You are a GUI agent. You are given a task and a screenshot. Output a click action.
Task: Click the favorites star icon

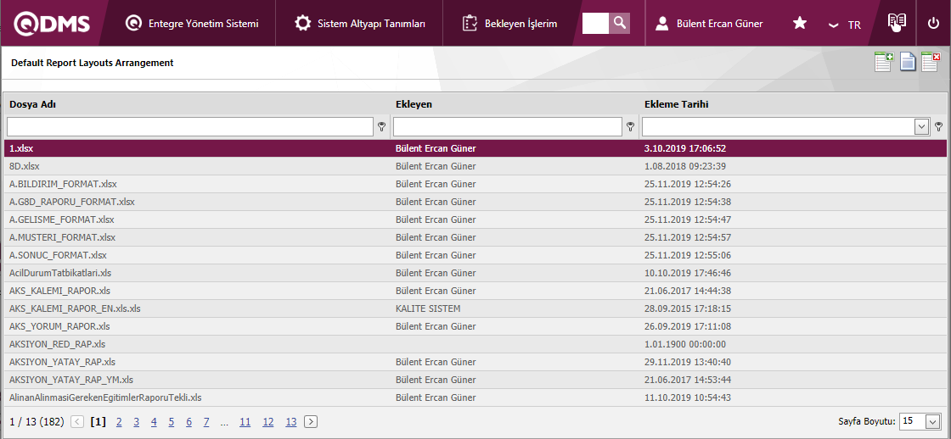click(x=800, y=24)
